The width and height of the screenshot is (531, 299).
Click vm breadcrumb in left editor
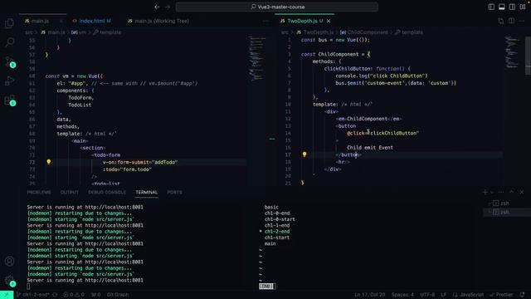pos(79,32)
